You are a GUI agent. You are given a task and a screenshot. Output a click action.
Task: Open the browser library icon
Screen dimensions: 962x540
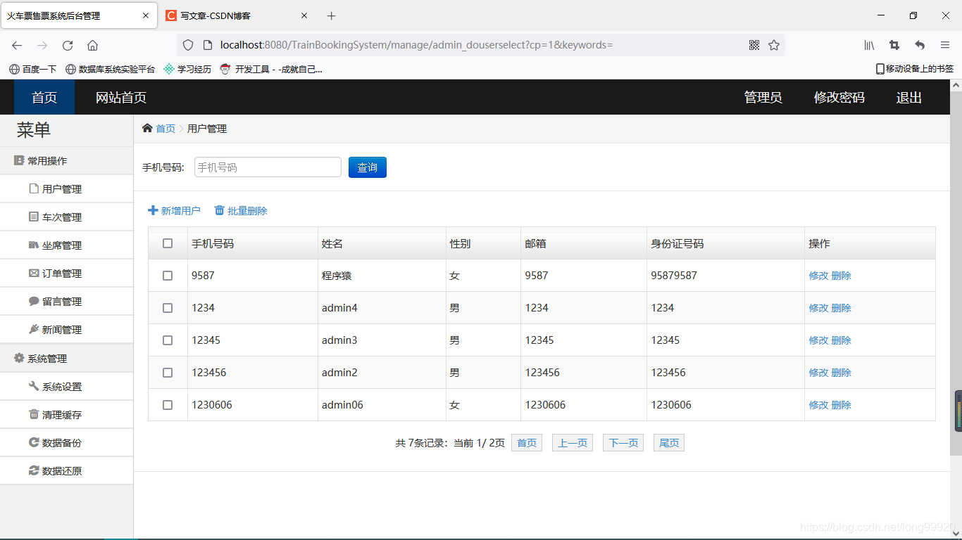(870, 45)
